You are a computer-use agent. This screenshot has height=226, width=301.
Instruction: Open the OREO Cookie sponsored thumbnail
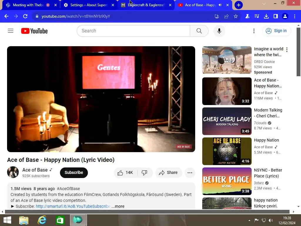(x=227, y=60)
